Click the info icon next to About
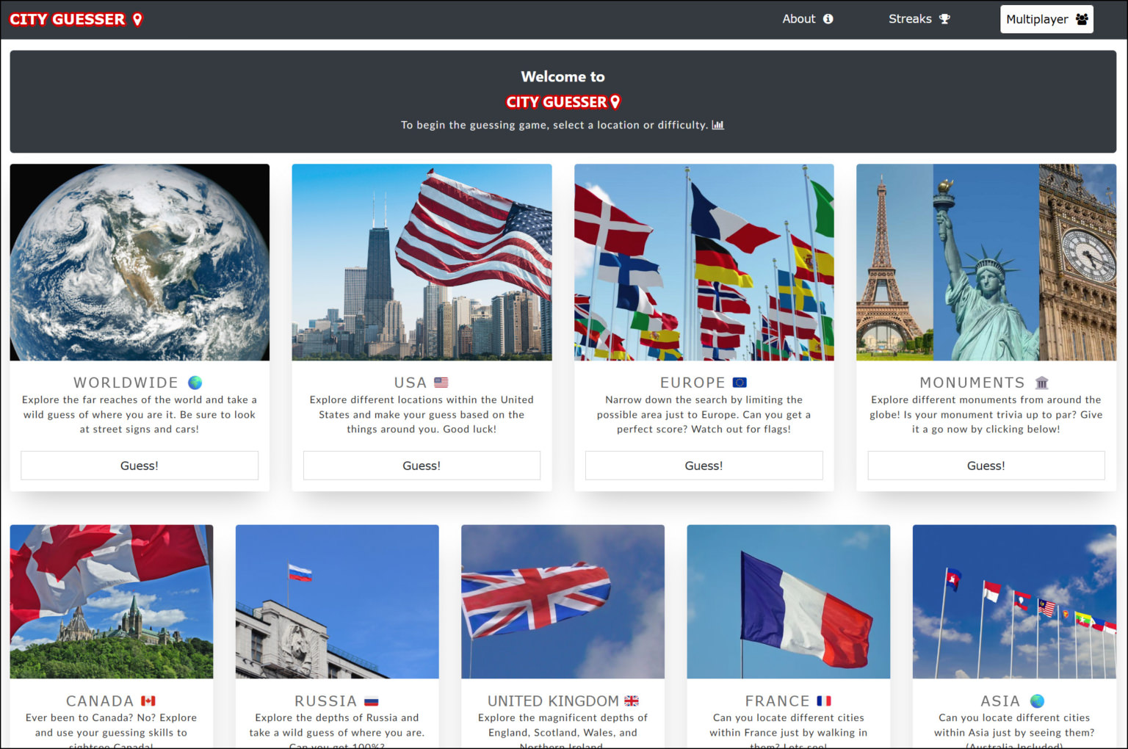1128x749 pixels. 830,19
